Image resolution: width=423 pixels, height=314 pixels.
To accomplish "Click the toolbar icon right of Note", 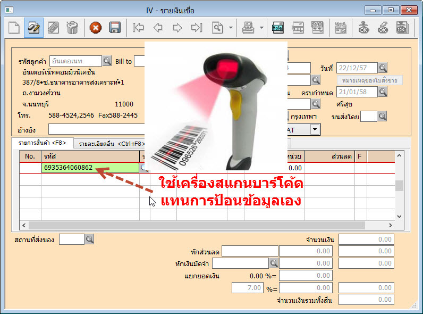I will pos(298,28).
